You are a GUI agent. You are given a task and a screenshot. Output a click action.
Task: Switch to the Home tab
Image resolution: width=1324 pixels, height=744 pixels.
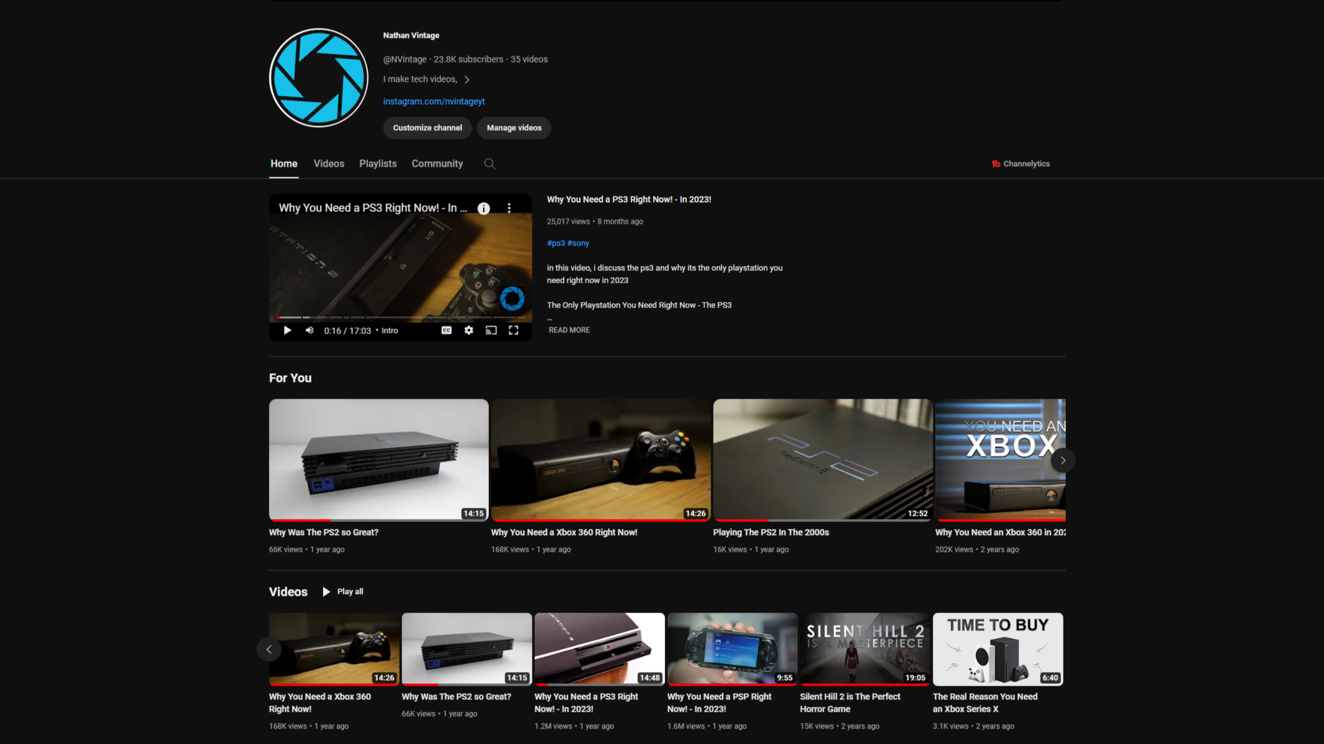pos(284,164)
